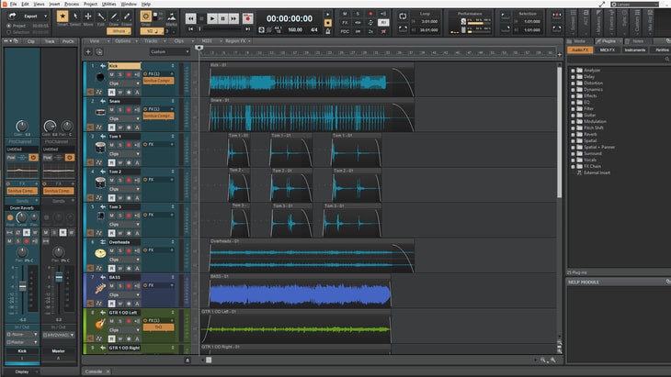The image size is (671, 377).
Task: Open the track view Options menu
Action: (124, 41)
